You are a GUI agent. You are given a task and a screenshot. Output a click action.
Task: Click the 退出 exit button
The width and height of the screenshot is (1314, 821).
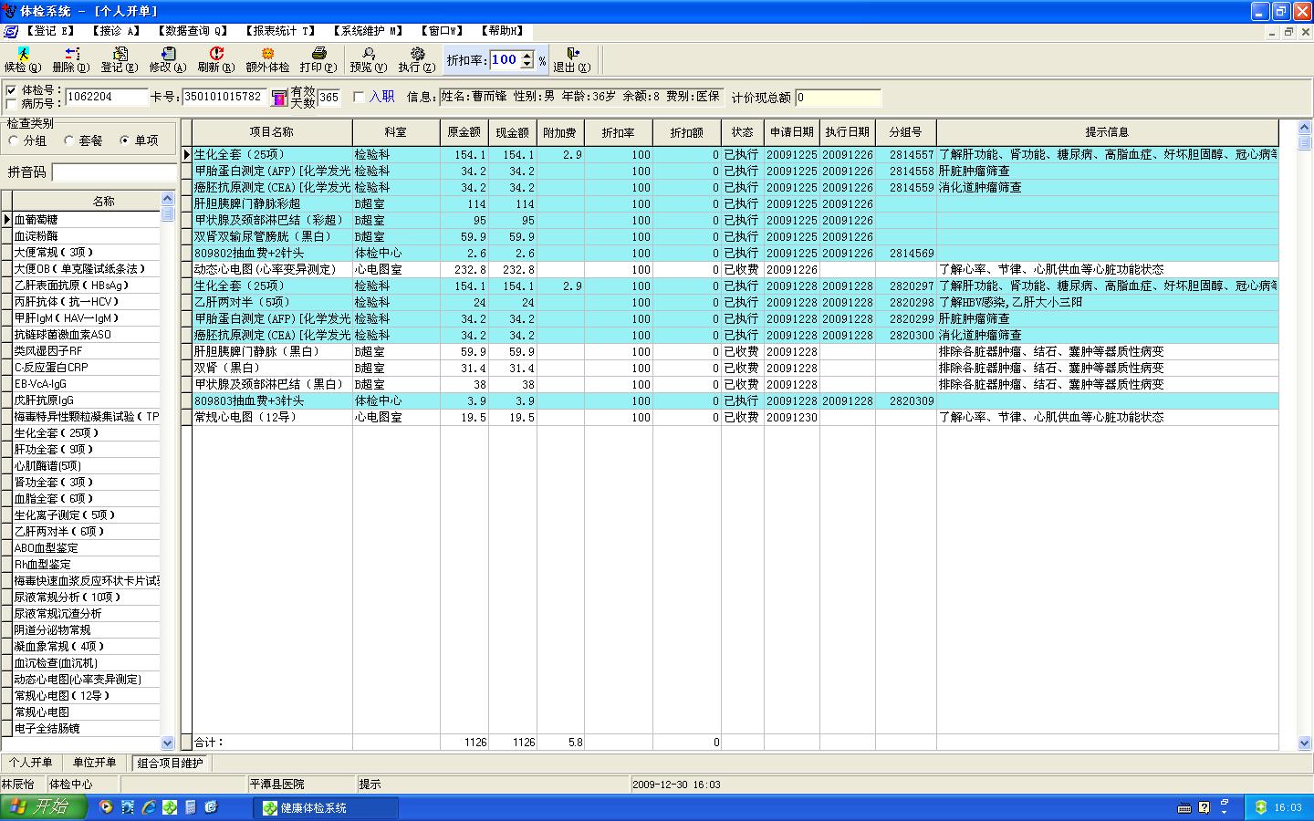point(572,60)
